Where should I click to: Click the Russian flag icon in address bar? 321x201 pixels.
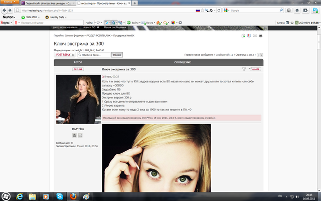(x=198, y=10)
